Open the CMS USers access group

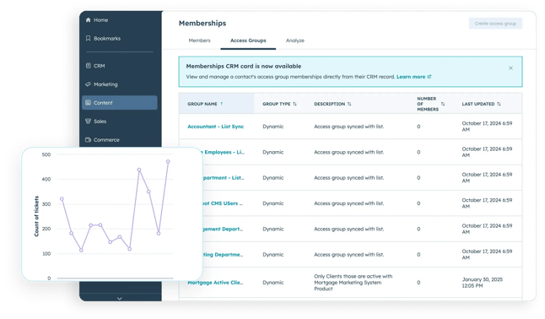(x=223, y=203)
